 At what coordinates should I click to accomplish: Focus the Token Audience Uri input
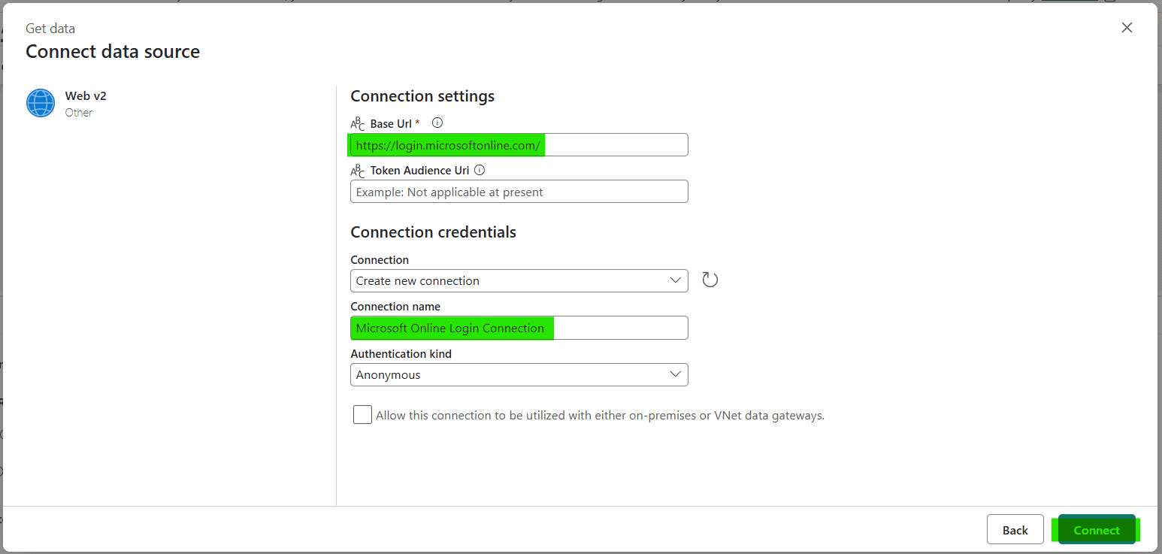519,192
